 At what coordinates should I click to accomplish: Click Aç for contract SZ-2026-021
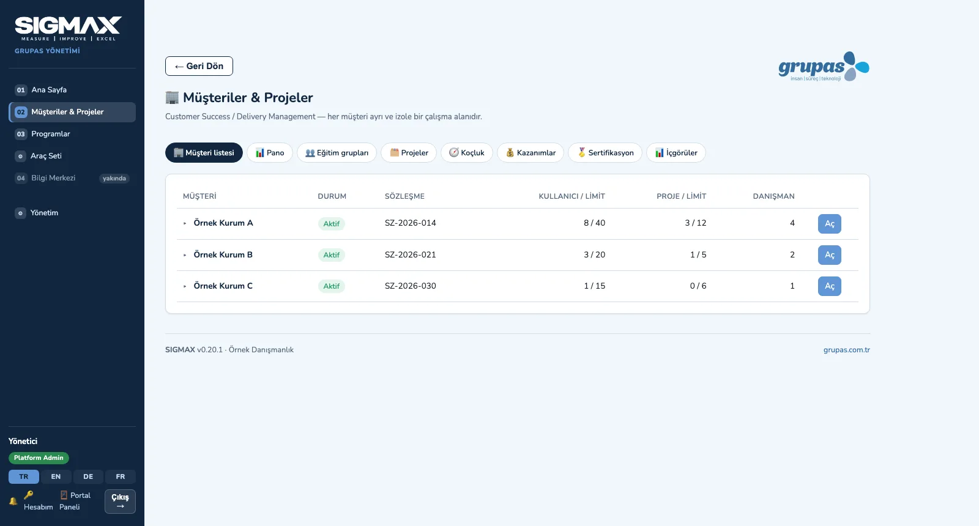tap(830, 255)
